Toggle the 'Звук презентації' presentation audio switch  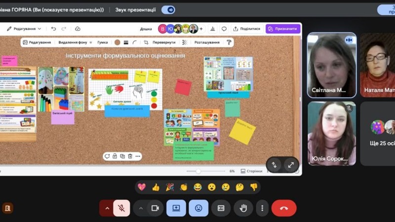click(168, 9)
